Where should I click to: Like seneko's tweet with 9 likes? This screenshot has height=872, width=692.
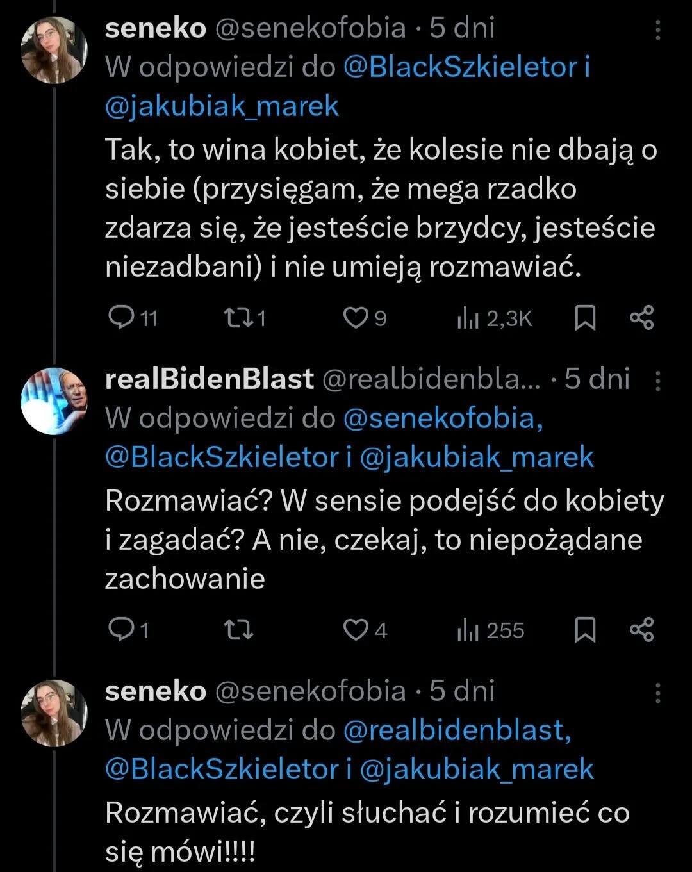[x=354, y=317]
